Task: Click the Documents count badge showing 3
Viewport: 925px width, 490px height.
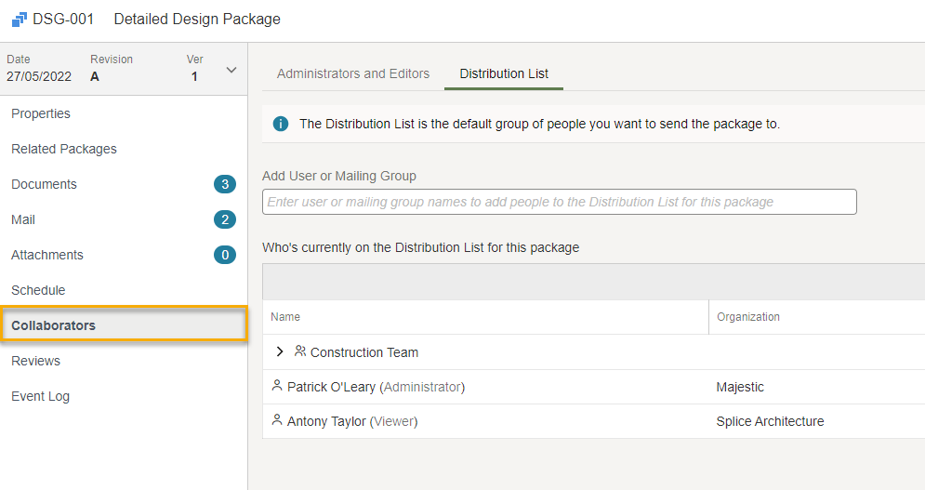Action: (x=225, y=184)
